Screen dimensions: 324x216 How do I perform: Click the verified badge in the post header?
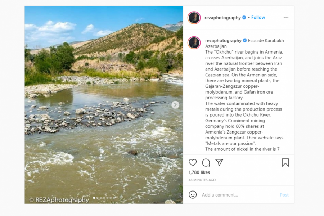244,18
